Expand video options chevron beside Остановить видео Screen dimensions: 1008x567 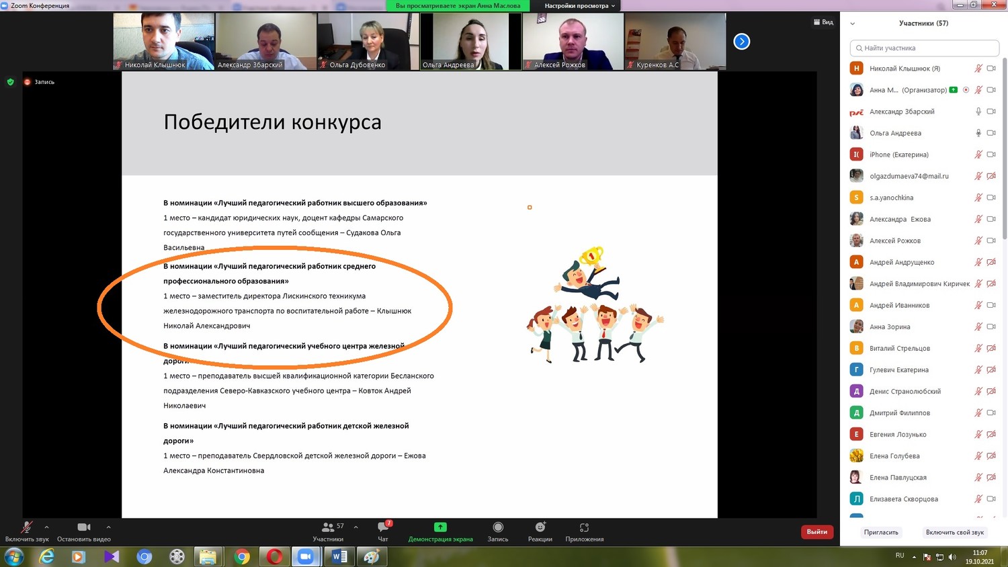point(108,527)
